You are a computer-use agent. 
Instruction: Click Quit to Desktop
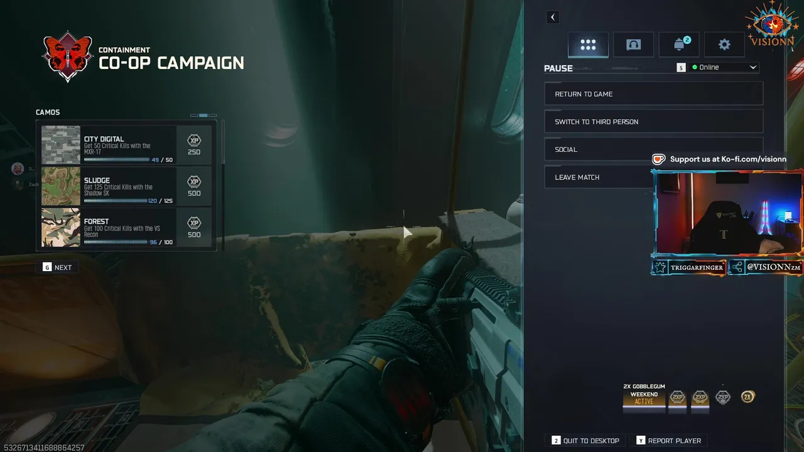coord(585,441)
